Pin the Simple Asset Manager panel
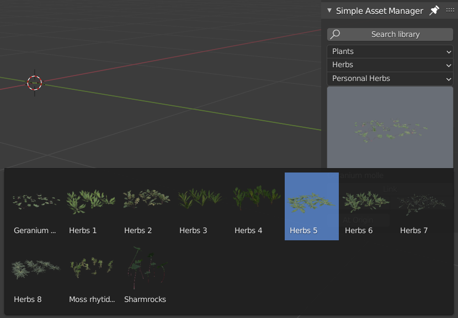The image size is (458, 318). pyautogui.click(x=434, y=11)
